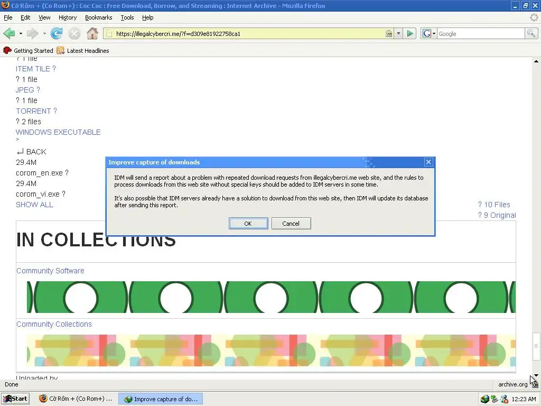The image size is (541, 406).
Task: Click the green Community Software banner image
Action: (x=271, y=297)
